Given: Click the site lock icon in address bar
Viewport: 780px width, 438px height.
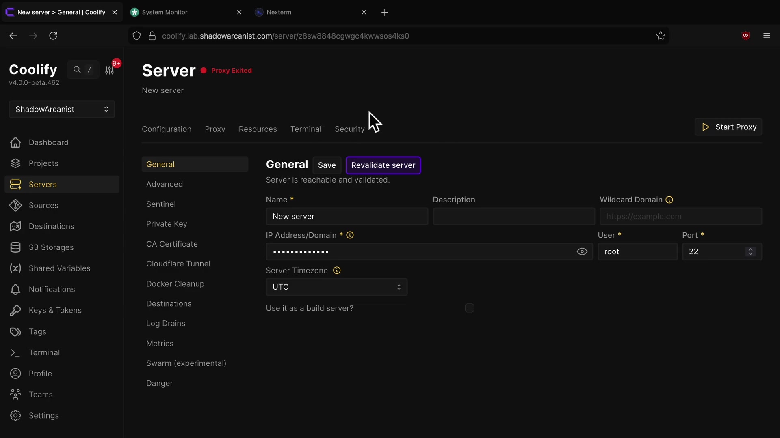Looking at the screenshot, I should pyautogui.click(x=152, y=36).
